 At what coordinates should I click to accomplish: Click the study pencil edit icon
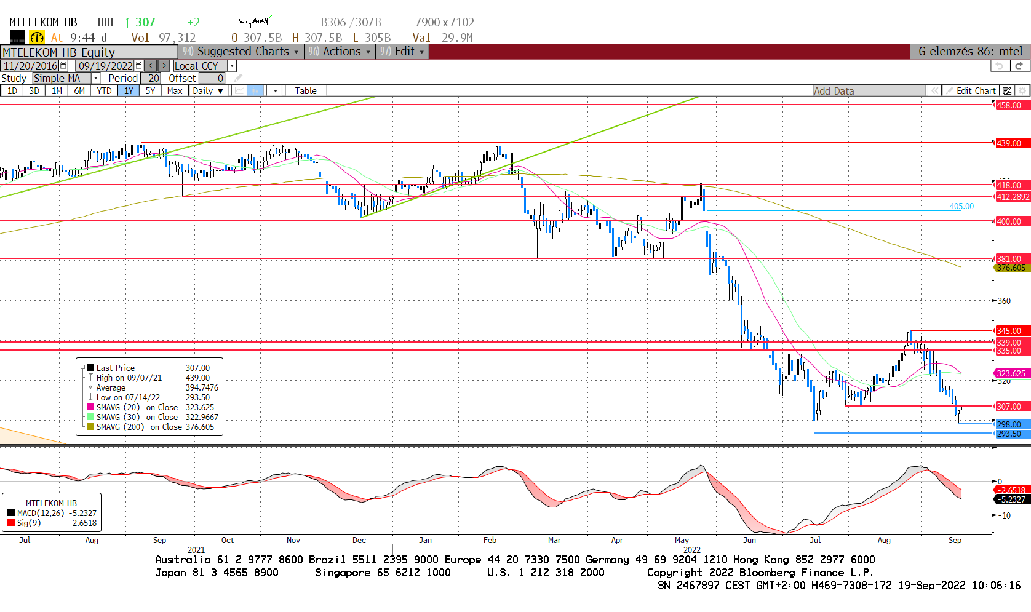[238, 78]
